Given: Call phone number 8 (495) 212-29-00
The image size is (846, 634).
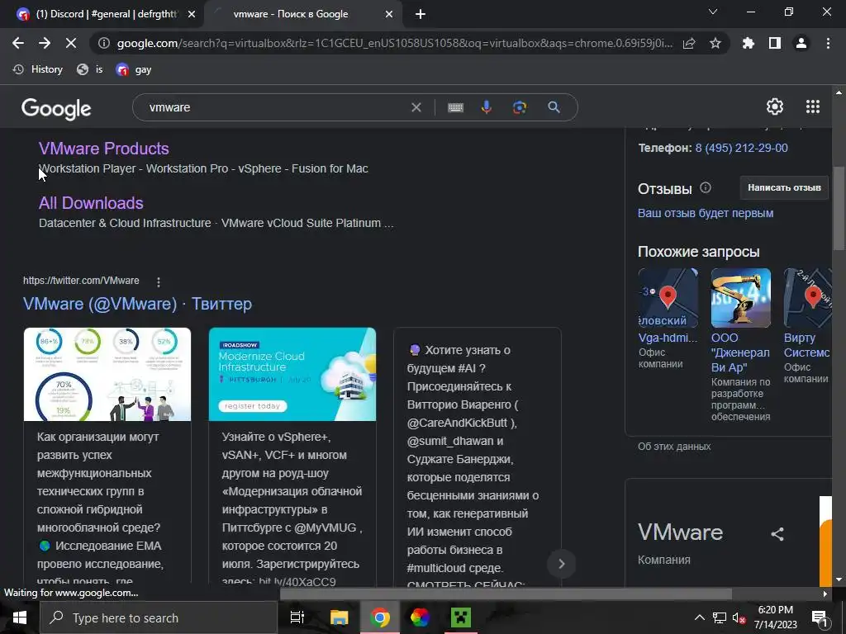Looking at the screenshot, I should click(741, 148).
